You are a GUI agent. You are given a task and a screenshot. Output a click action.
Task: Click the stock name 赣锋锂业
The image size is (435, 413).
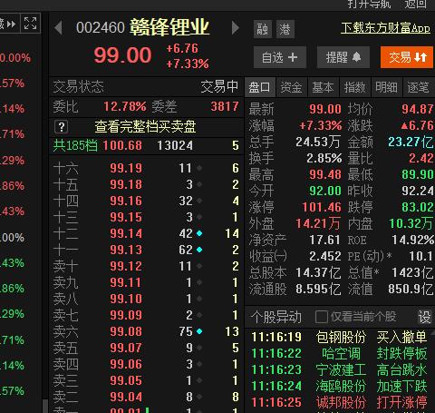(169, 27)
